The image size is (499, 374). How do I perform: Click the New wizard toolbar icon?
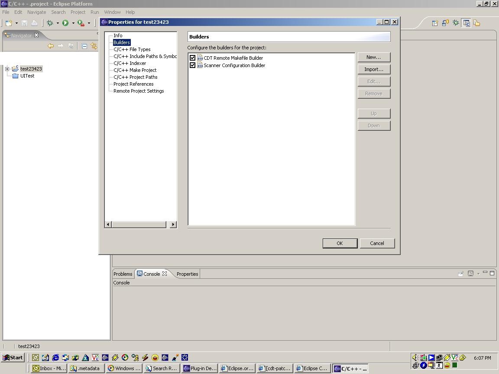click(9, 23)
